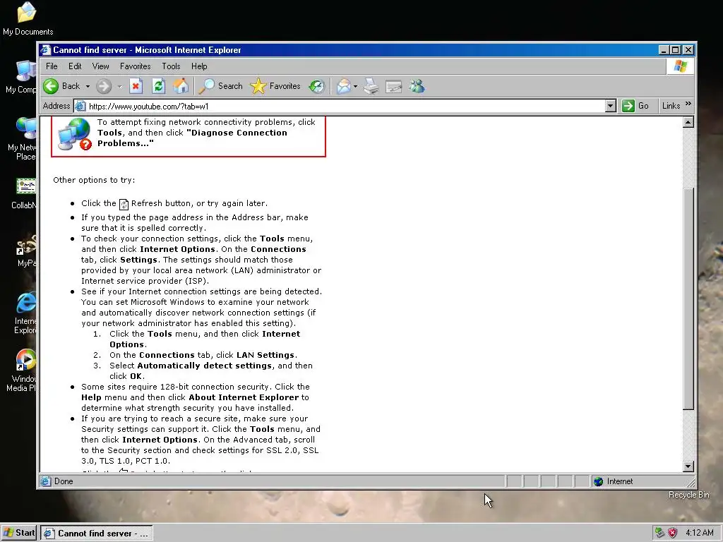Open the Tools menu
723x542 pixels.
pos(171,66)
